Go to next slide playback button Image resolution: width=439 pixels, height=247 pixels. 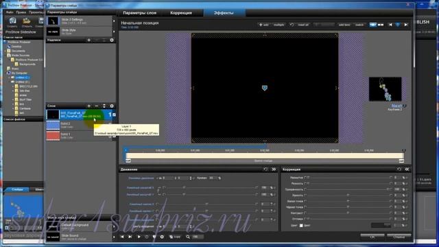coord(130,237)
